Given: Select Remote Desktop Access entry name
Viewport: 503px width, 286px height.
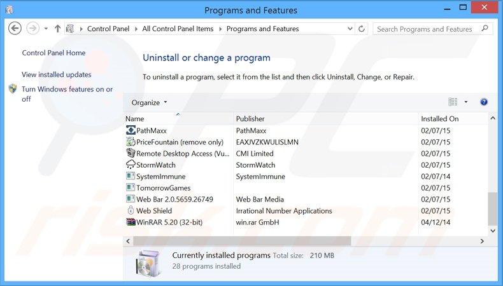Looking at the screenshot, I should 183,154.
